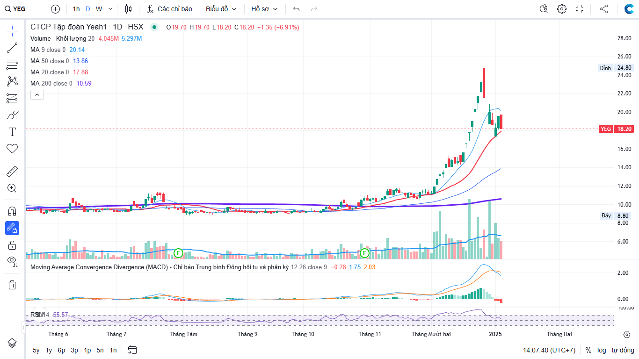
Task: Undo the last chart action
Action: click(x=296, y=9)
